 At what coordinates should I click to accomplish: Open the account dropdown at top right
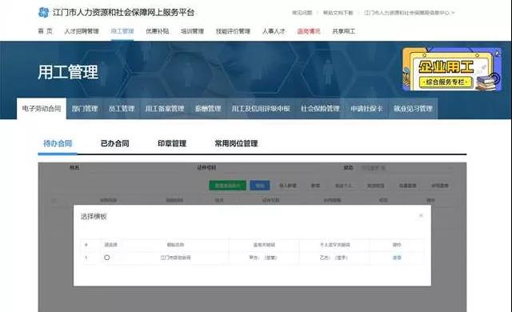[409, 13]
